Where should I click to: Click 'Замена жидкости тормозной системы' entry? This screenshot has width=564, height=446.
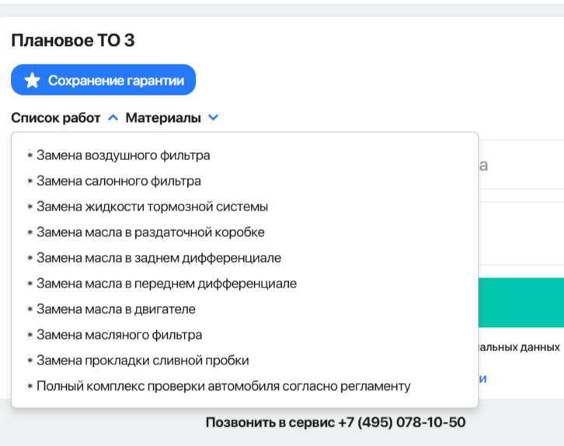coord(152,207)
